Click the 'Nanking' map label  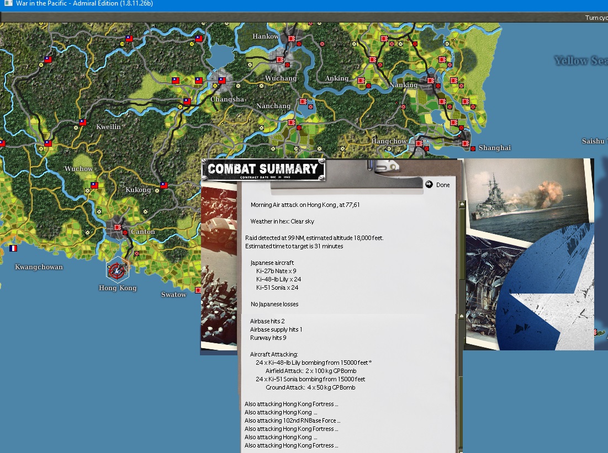point(403,85)
